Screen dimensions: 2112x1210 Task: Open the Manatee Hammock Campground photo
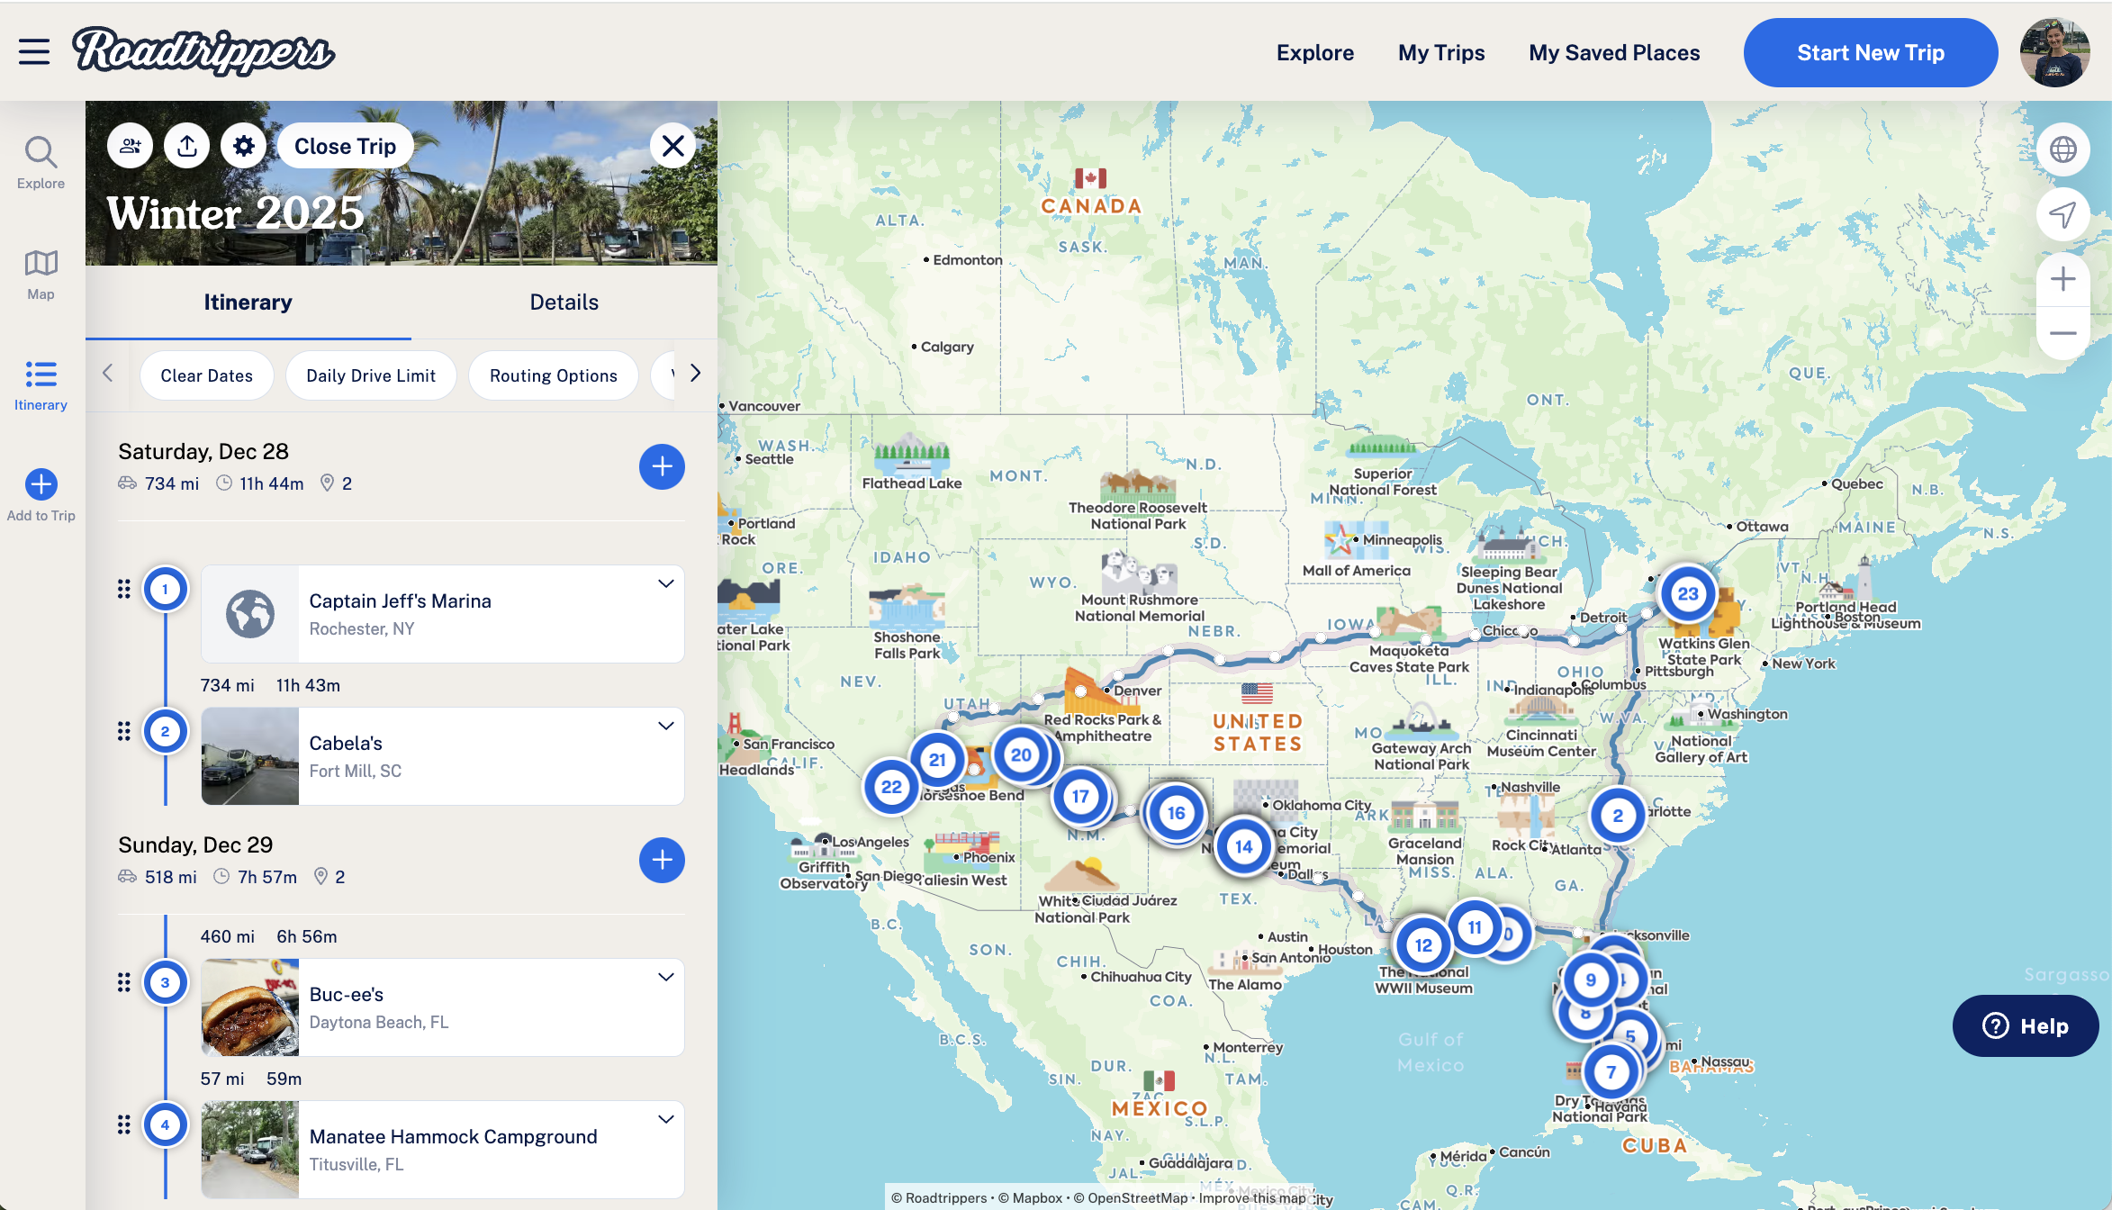(250, 1150)
